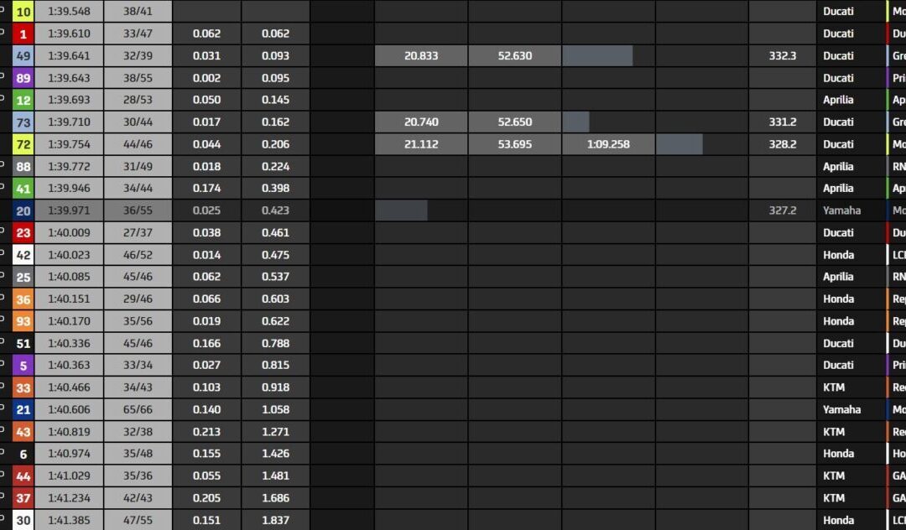Click the pit indicator next to rider 88
906x530 pixels.
3,166
